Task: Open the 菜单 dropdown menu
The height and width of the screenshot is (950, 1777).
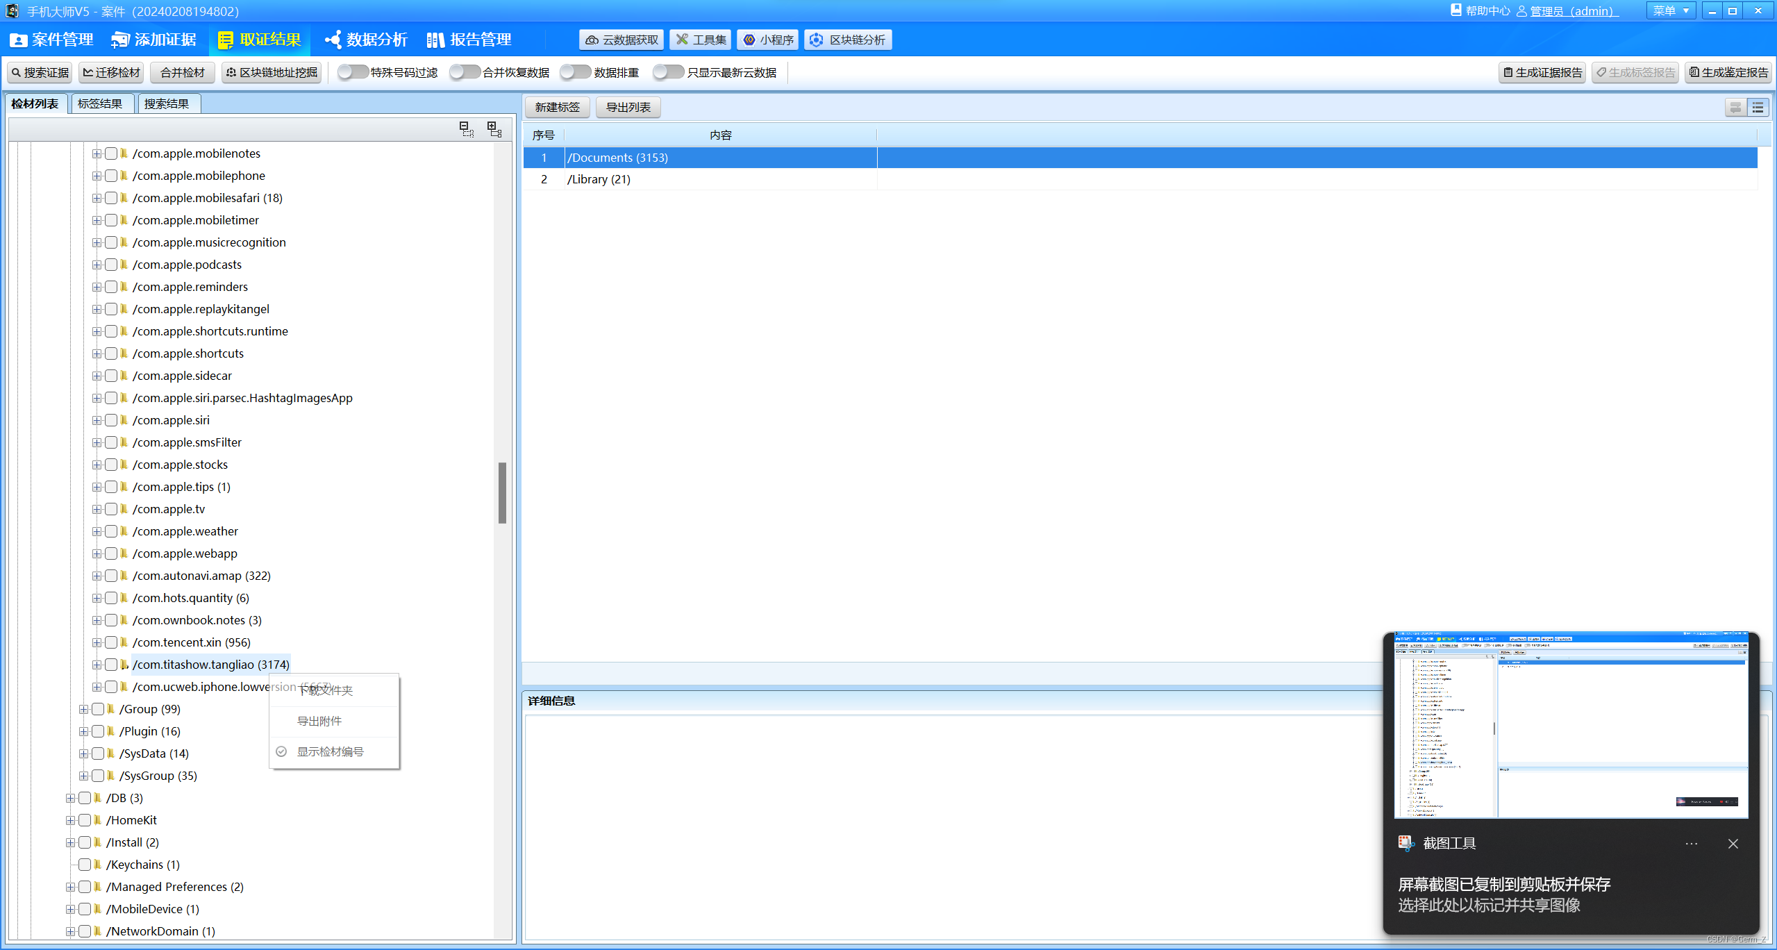Action: [x=1670, y=11]
